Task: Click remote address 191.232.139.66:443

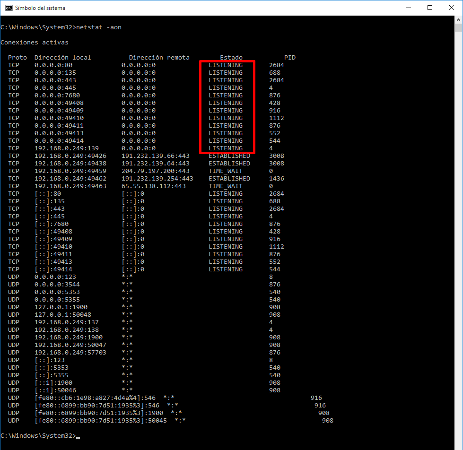Action: (155, 156)
